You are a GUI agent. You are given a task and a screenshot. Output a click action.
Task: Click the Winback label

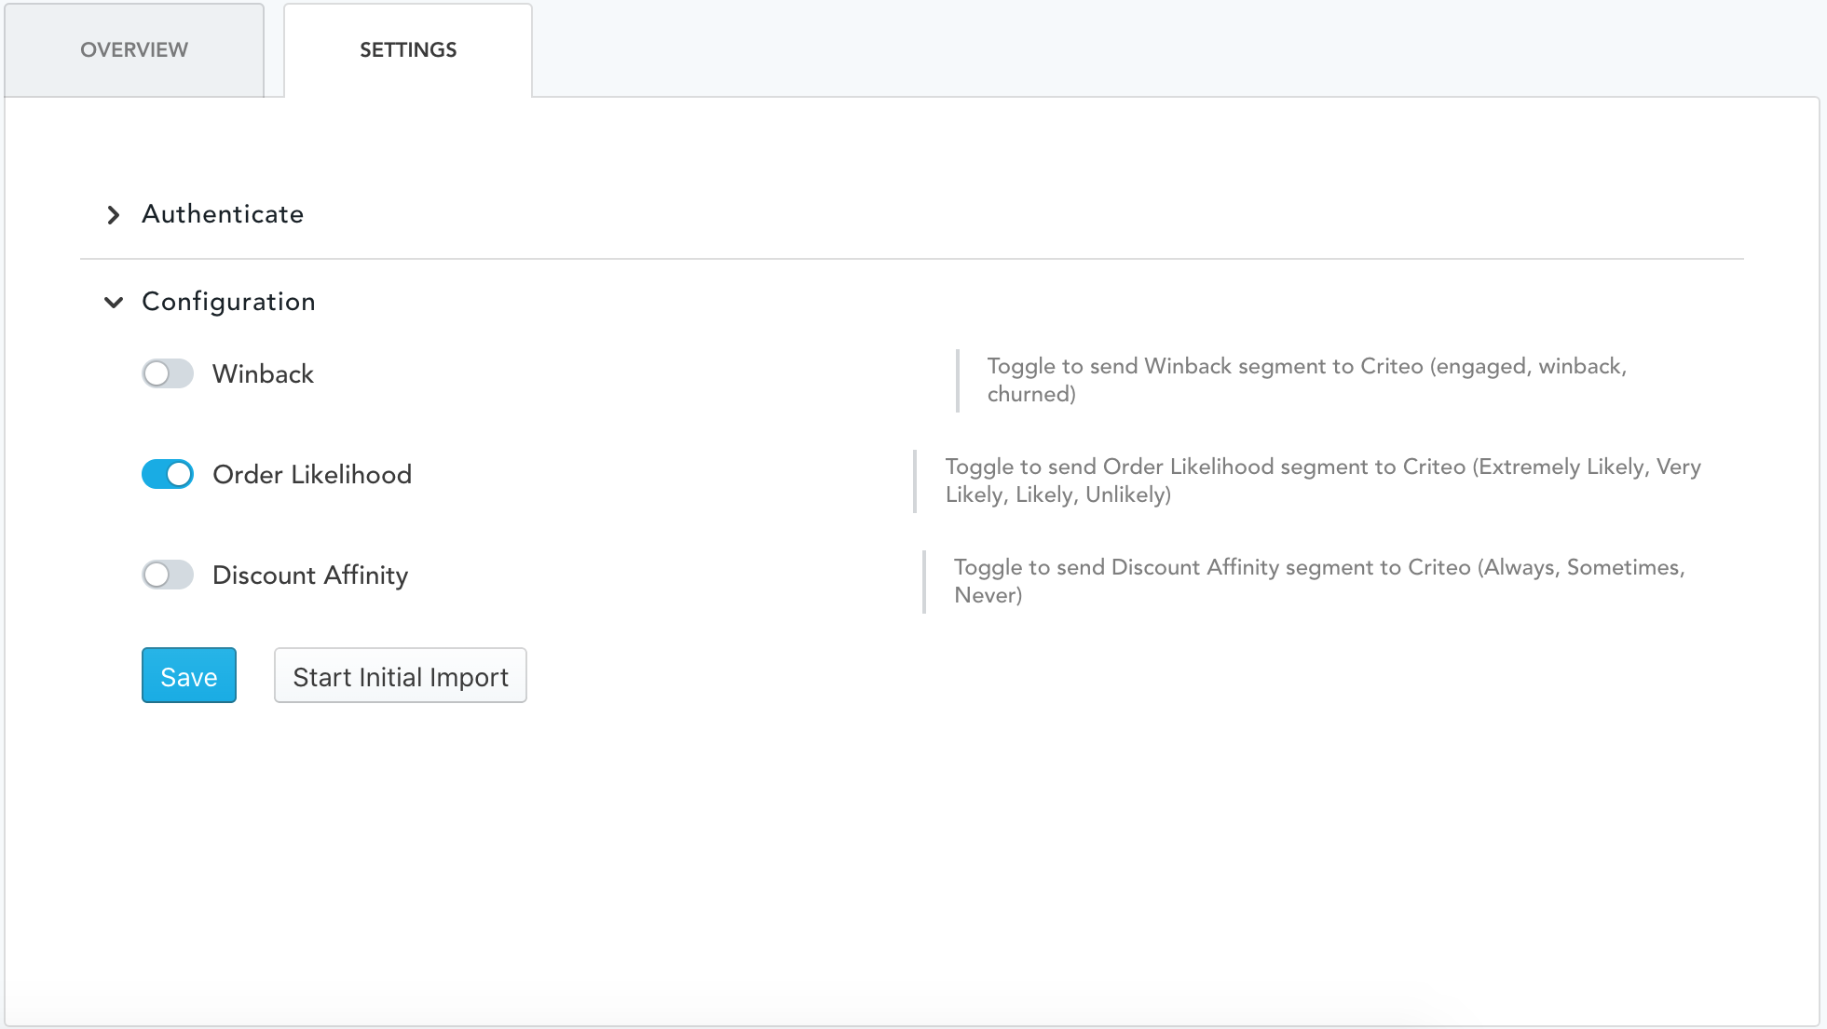coord(263,373)
